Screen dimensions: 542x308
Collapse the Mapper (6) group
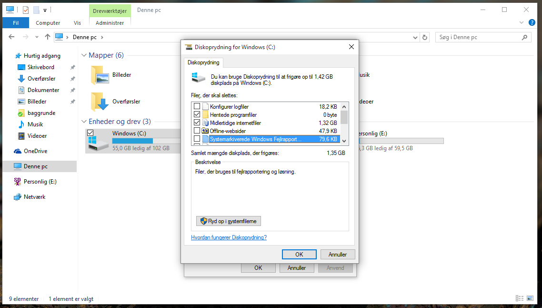click(84, 55)
